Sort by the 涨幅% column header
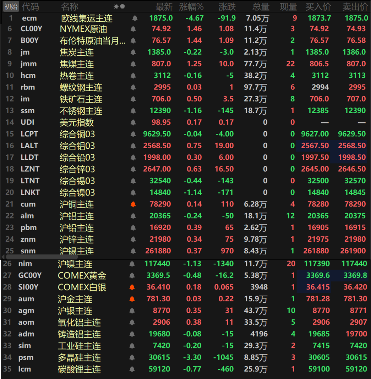The width and height of the screenshot is (371, 379). click(x=191, y=6)
